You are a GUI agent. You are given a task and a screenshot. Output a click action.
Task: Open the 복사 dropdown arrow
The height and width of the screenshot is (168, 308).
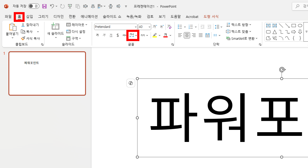coord(38,32)
